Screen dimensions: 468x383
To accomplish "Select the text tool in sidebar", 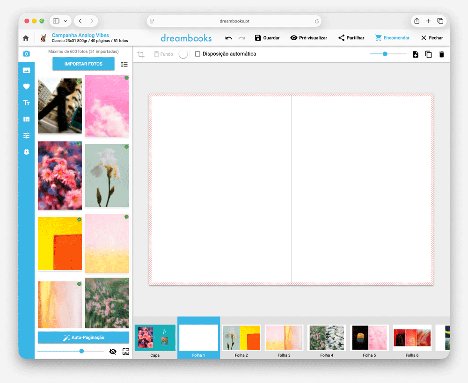I will [x=26, y=103].
